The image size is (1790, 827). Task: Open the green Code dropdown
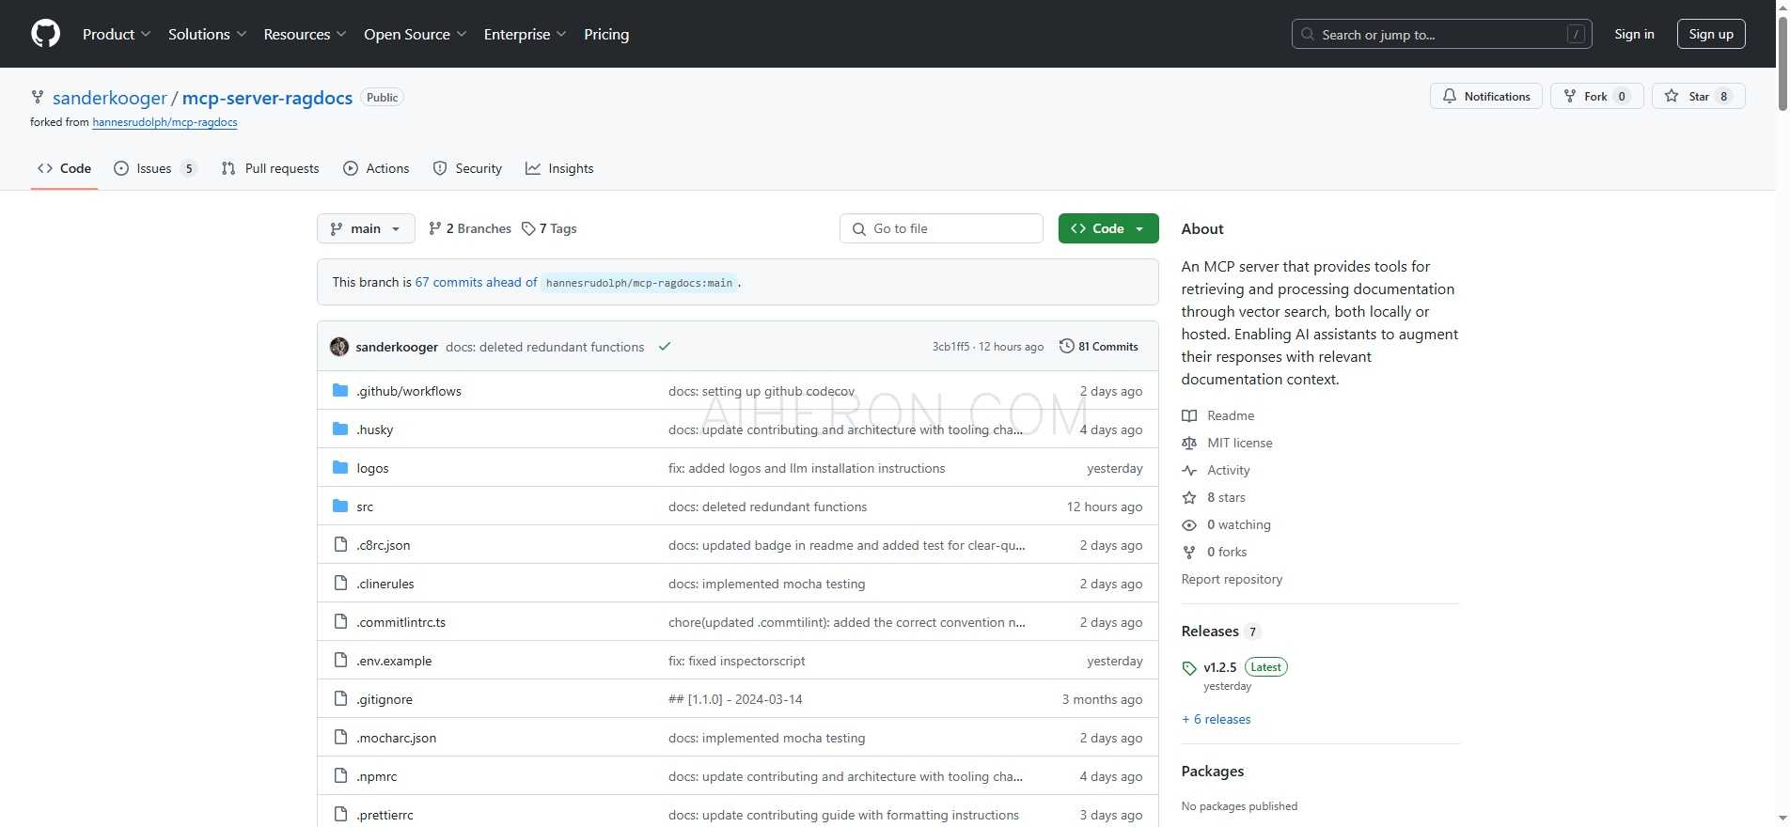[1107, 229]
